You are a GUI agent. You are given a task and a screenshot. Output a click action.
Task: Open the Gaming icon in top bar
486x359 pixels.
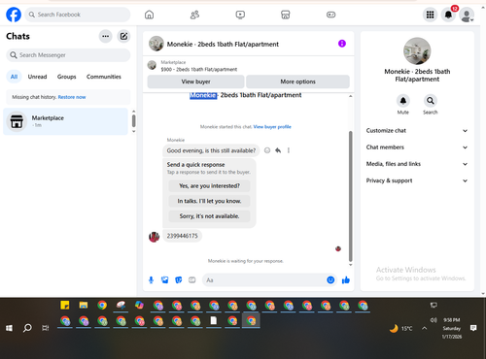point(330,15)
